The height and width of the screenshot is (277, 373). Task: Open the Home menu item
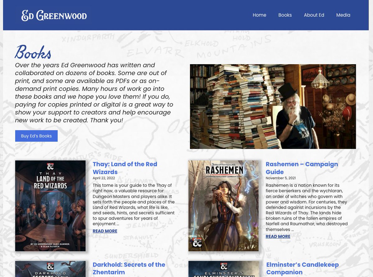[x=260, y=15]
